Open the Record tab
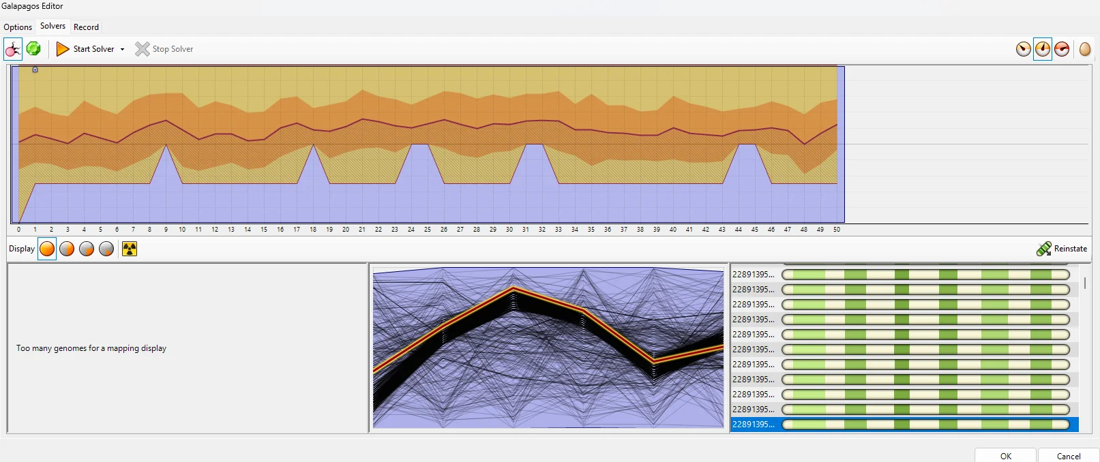Image resolution: width=1100 pixels, height=462 pixels. [86, 27]
